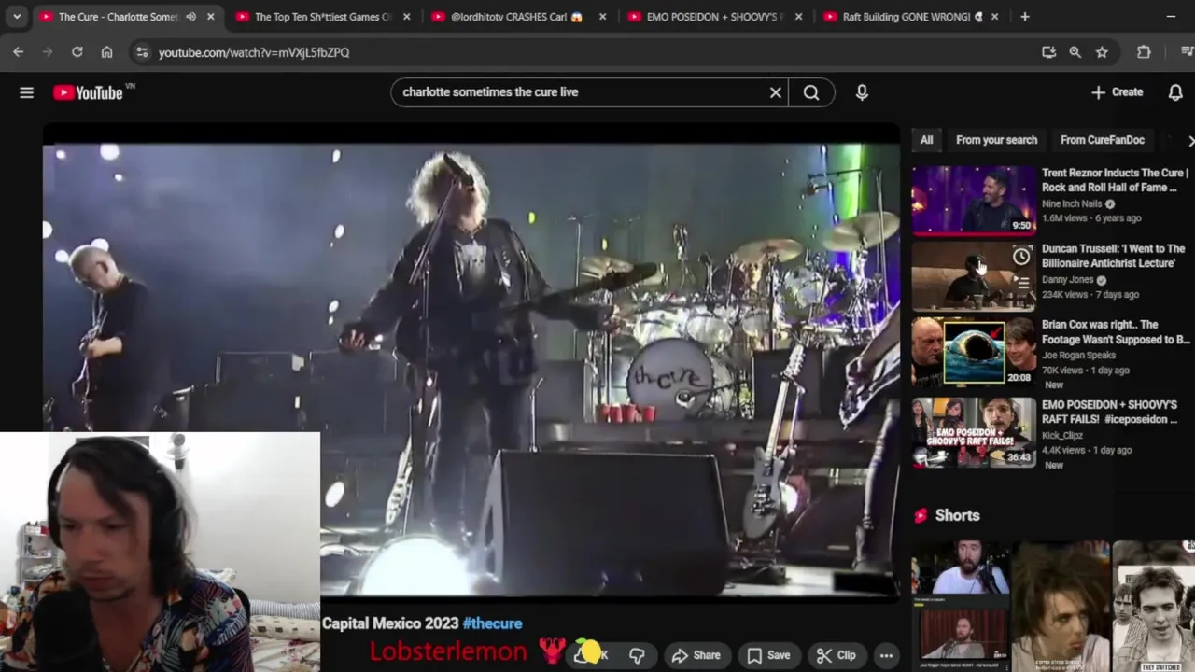
Task: Open the notifications bell
Action: pyautogui.click(x=1175, y=92)
